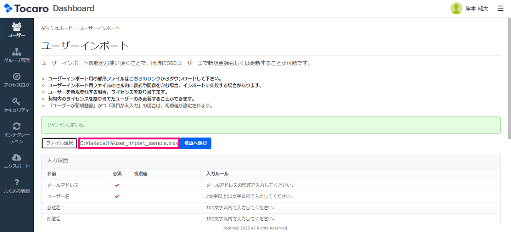Go to ダッシュボード breadcrumb
The image size is (511, 232).
pyautogui.click(x=57, y=28)
